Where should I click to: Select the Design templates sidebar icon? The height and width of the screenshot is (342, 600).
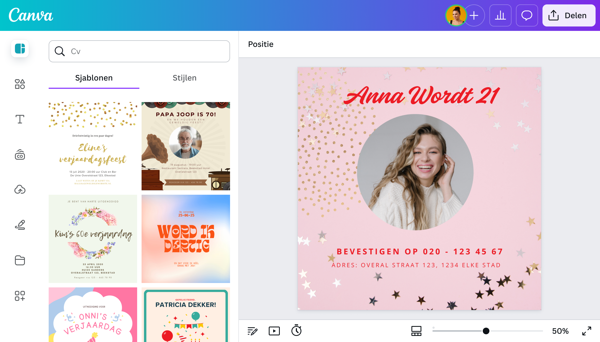coord(20,49)
